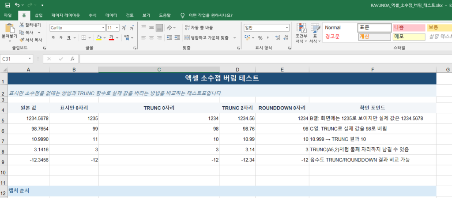
Task: Toggle bottom align button
Action: click(159, 28)
